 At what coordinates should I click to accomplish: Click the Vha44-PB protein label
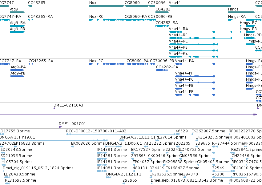184,86
